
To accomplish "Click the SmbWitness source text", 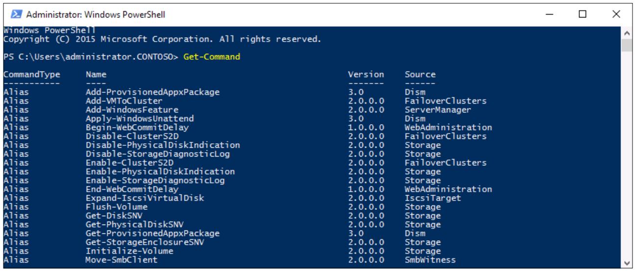I will [430, 260].
